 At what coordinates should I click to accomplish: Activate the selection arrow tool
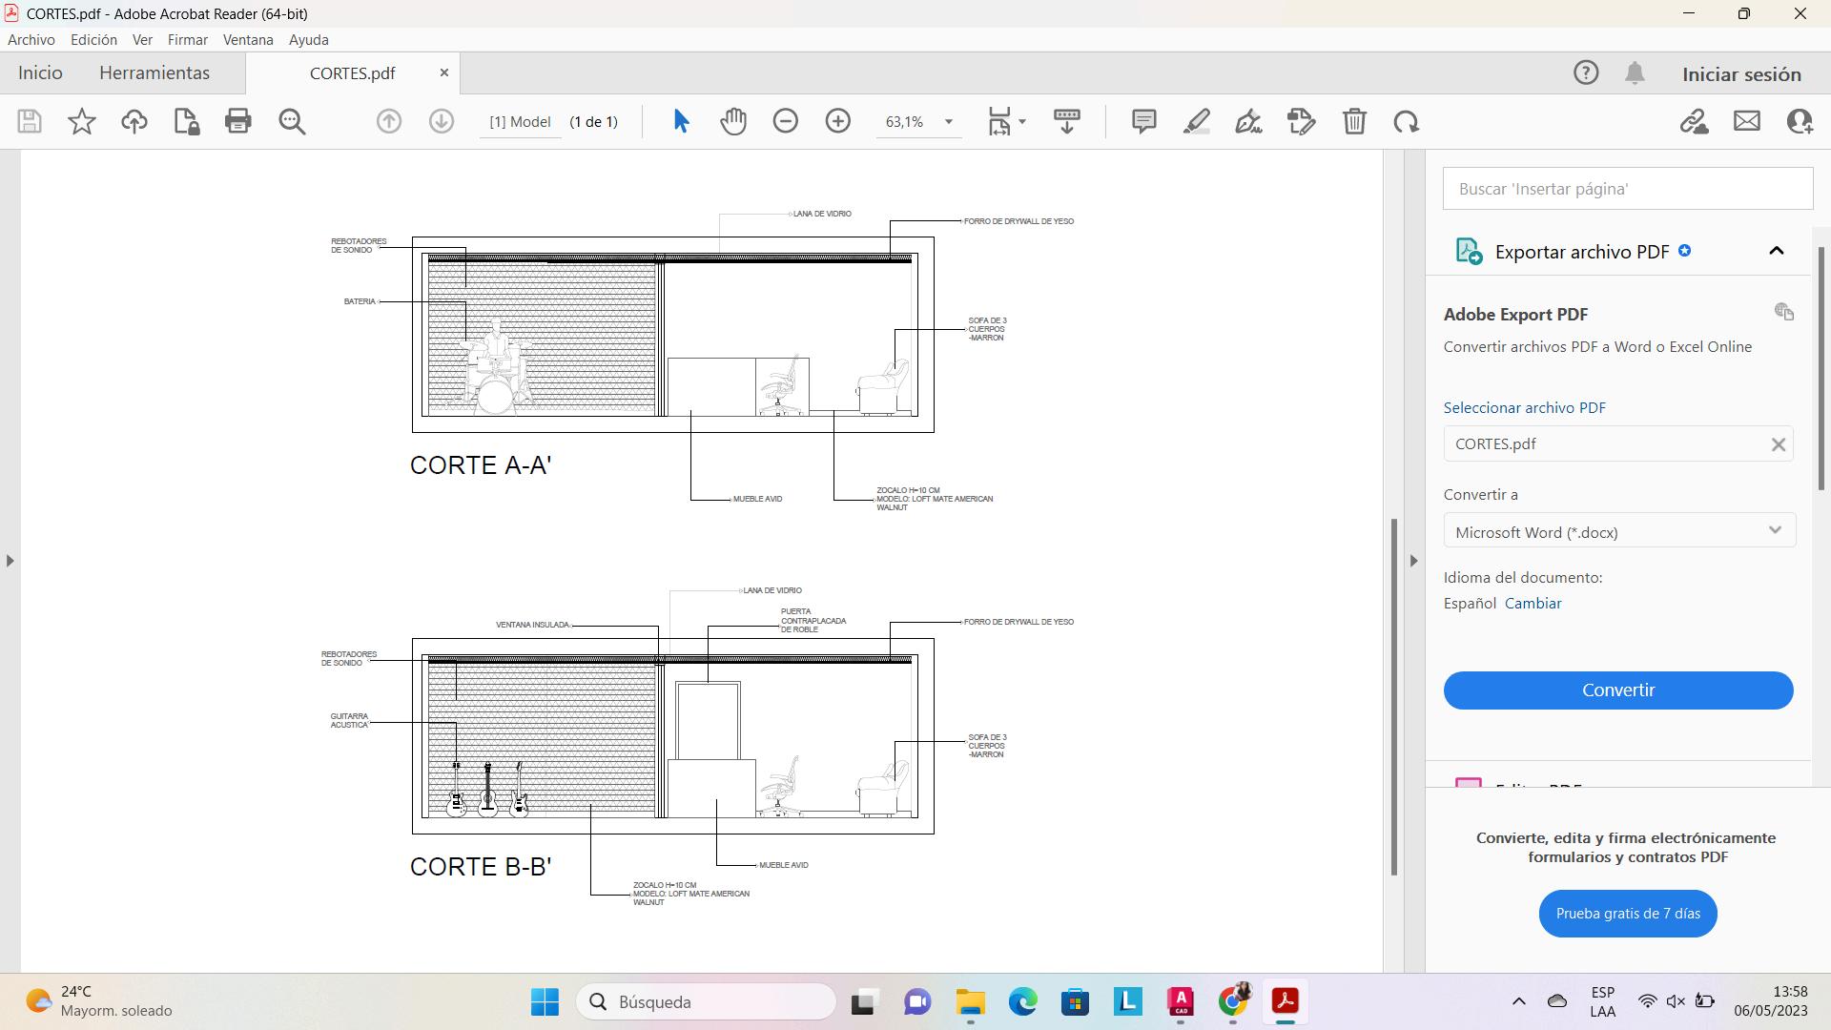coord(681,121)
